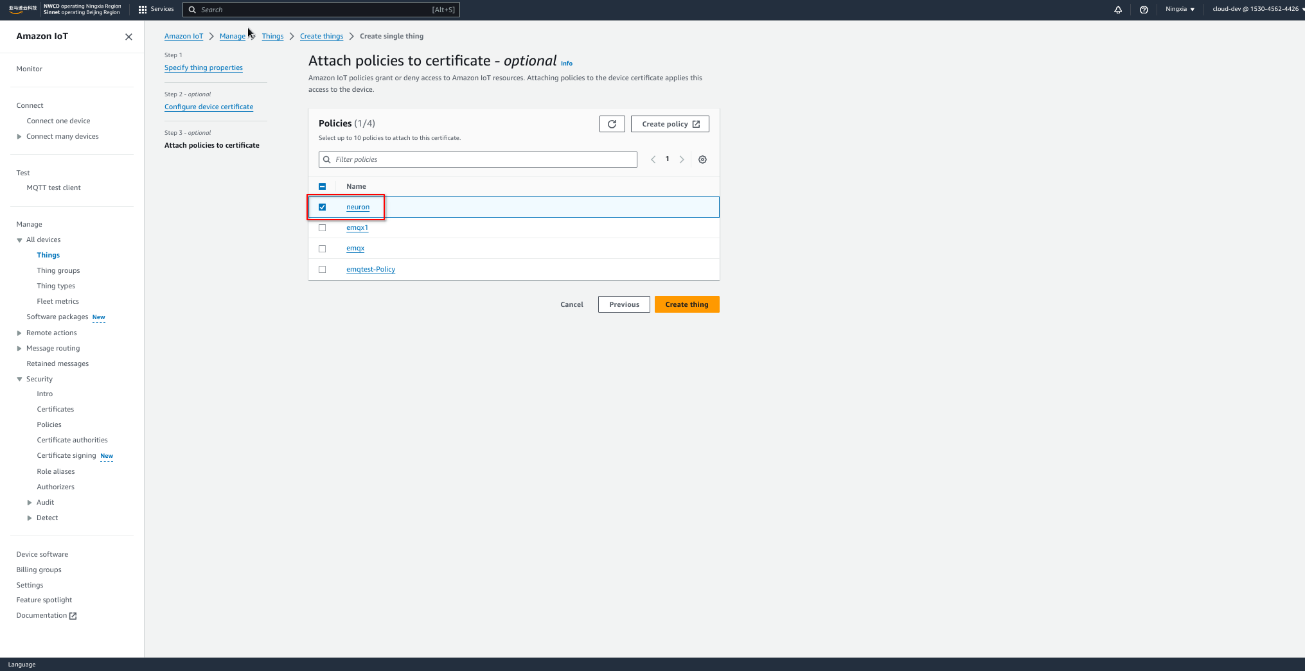Check the emqx1 policy checkbox
Screen dimensions: 1305x671
[x=322, y=227]
